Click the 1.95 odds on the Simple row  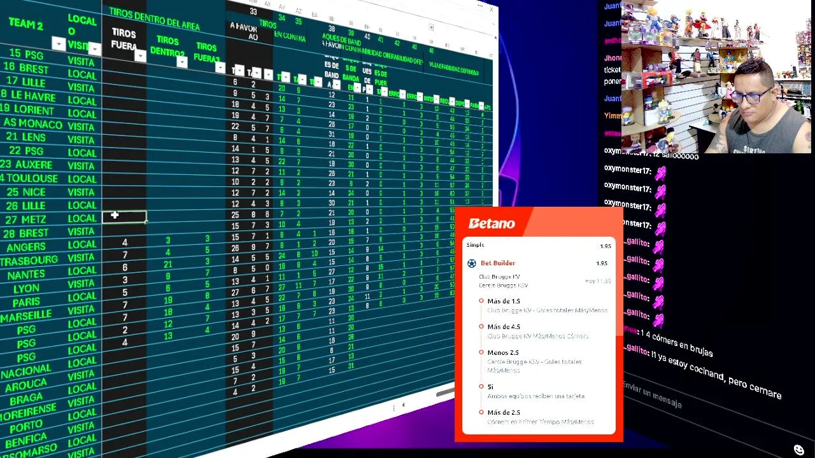click(x=605, y=246)
